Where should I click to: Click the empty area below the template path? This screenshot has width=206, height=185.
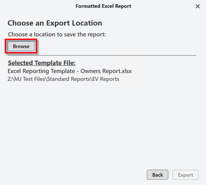(103, 124)
